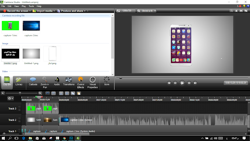The width and height of the screenshot is (250, 141).
Task: Click the track height slider at bottom left
Action: (4, 134)
